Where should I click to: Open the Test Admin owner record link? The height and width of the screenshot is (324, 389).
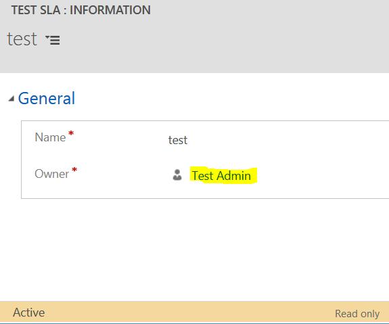point(221,176)
